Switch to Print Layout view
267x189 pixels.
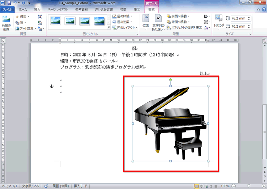[197, 186]
